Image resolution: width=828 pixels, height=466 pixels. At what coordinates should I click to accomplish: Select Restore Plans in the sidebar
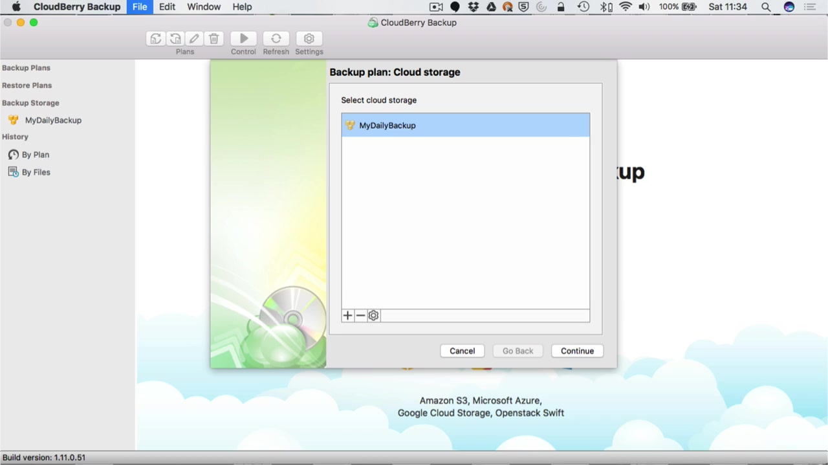point(27,85)
